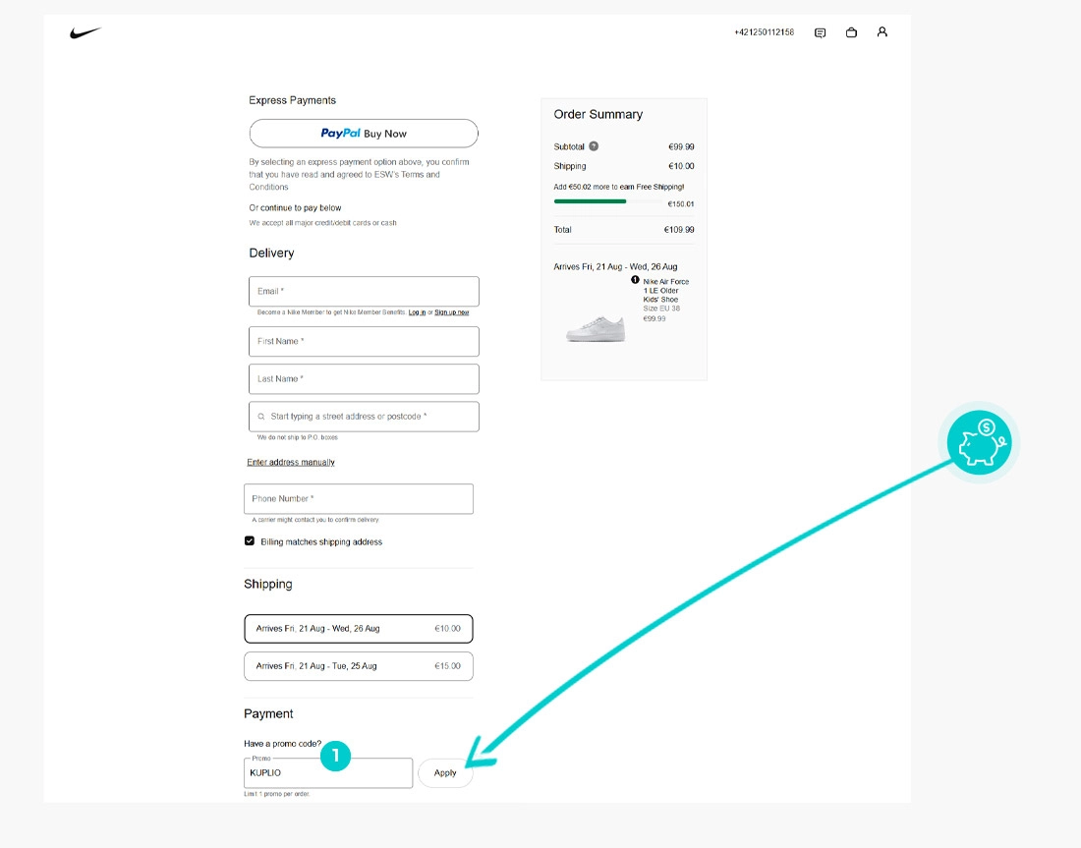Click the 'Add €50.02 more' free shipping text
Image resolution: width=1081 pixels, height=848 pixels.
click(619, 187)
